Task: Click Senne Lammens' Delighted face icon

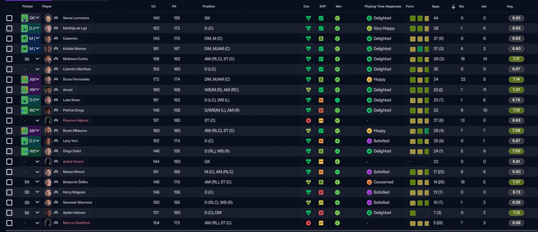Action: click(x=369, y=18)
